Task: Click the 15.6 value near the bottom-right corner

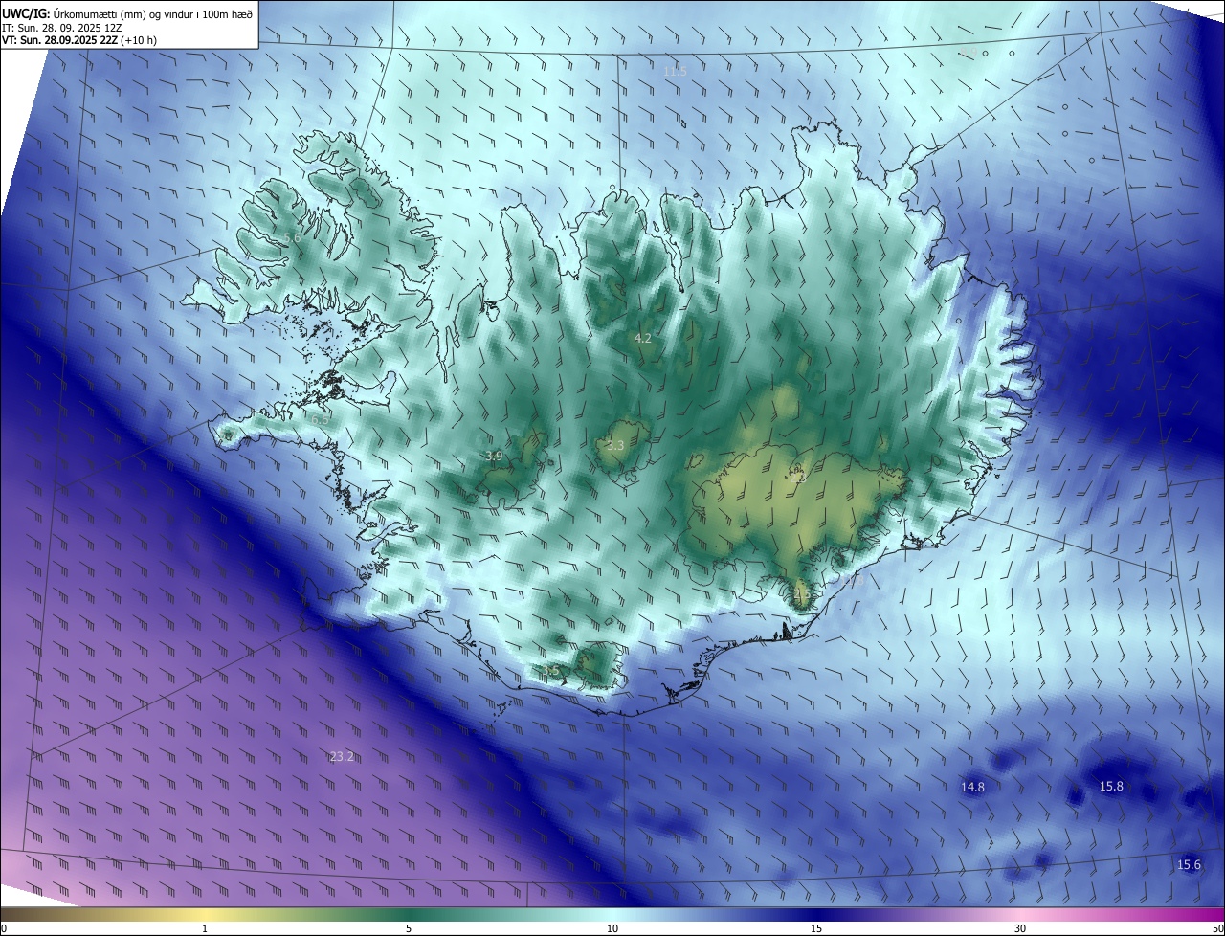Action: tap(1189, 864)
